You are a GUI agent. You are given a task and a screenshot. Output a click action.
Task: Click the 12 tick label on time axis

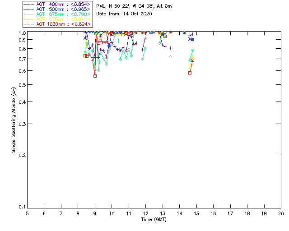coord(145,213)
